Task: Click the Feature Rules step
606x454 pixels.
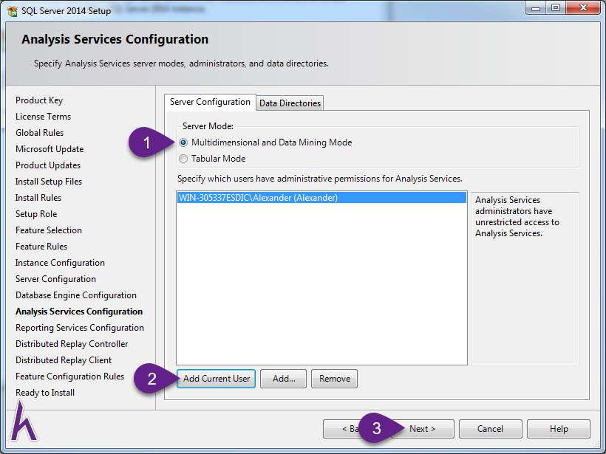Action: pyautogui.click(x=41, y=247)
